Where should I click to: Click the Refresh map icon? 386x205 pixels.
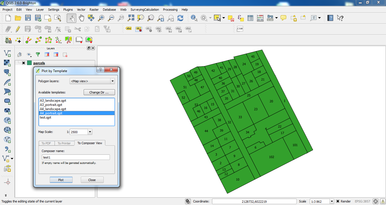click(180, 18)
